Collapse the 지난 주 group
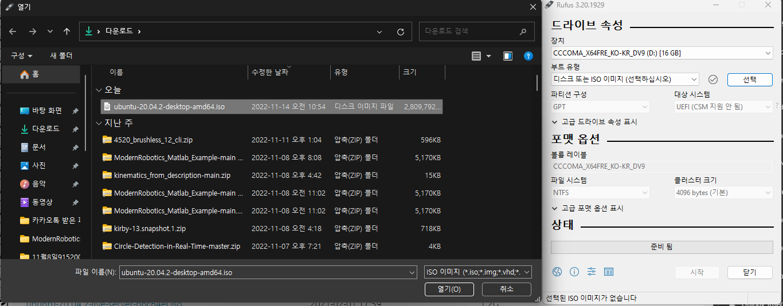 point(99,123)
